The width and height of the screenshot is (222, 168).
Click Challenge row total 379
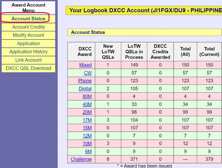pyautogui.click(x=209, y=159)
